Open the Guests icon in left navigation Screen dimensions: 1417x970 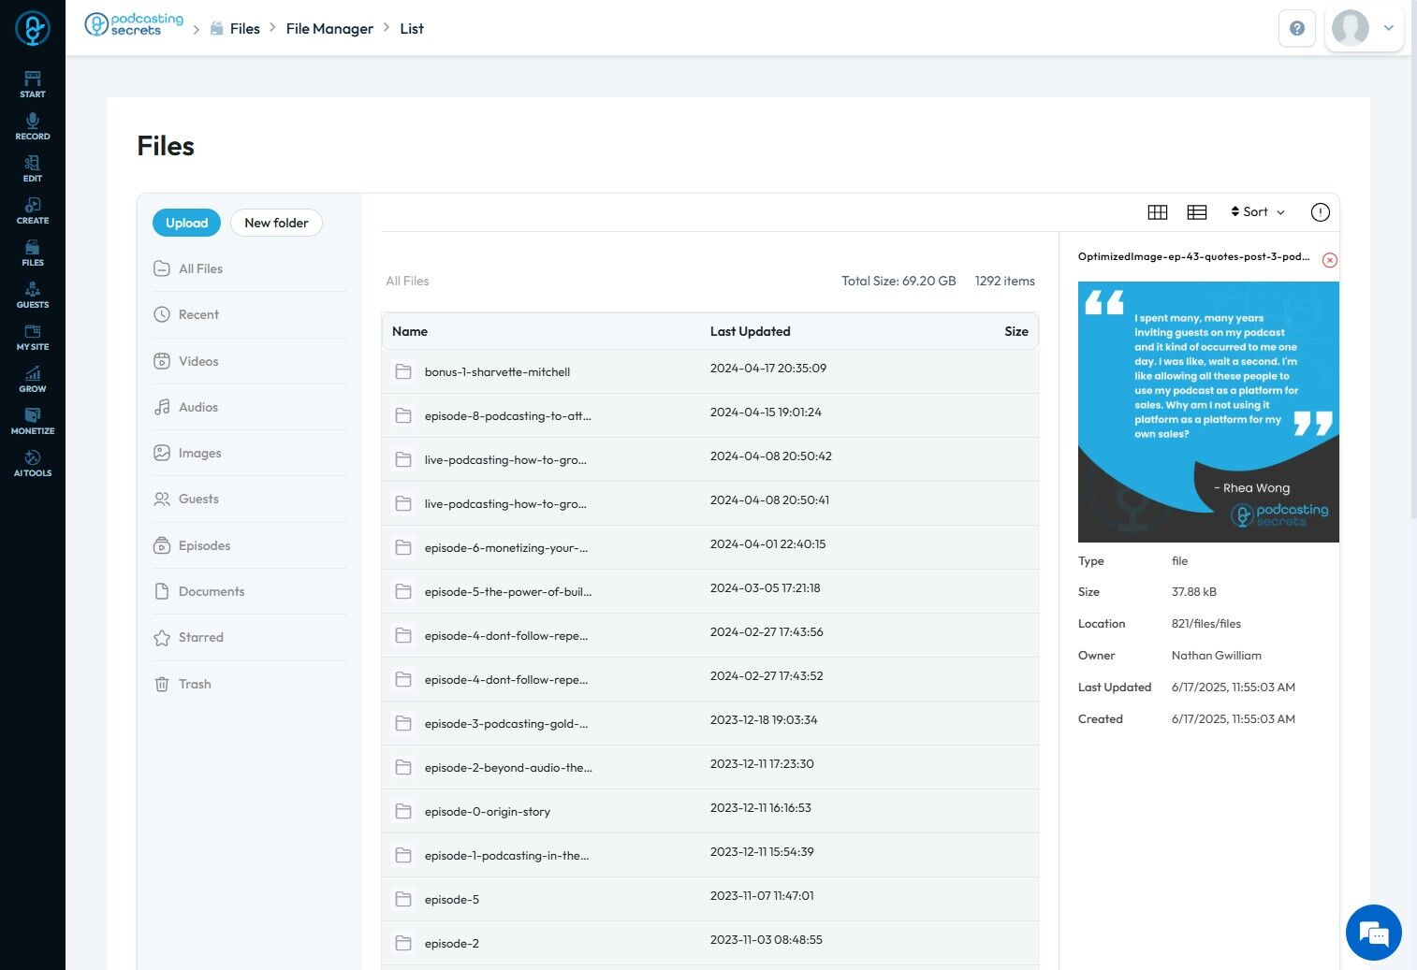[33, 295]
